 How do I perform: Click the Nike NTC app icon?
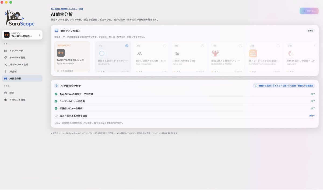(x=177, y=53)
